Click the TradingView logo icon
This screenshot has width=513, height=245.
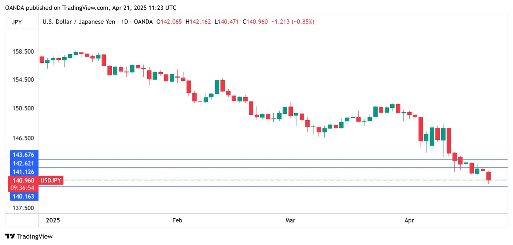[x=10, y=237]
